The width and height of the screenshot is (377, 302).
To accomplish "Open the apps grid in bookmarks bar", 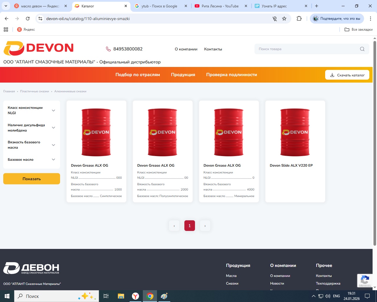I will [x=6, y=29].
